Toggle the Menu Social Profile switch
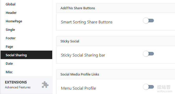175x94 pixels. pyautogui.click(x=148, y=87)
